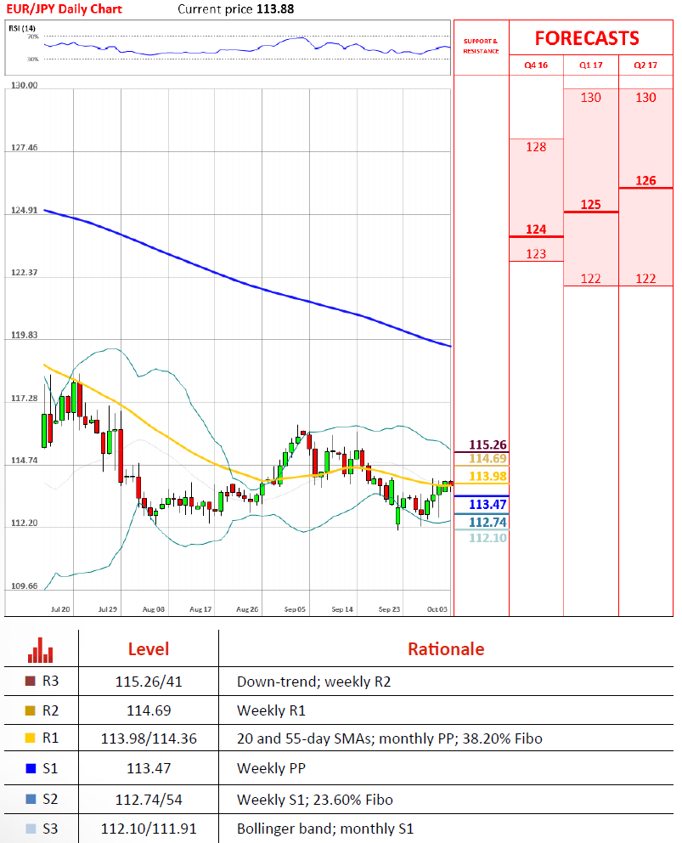
Task: Open the Q2 17 forecast column header
Action: [x=645, y=65]
